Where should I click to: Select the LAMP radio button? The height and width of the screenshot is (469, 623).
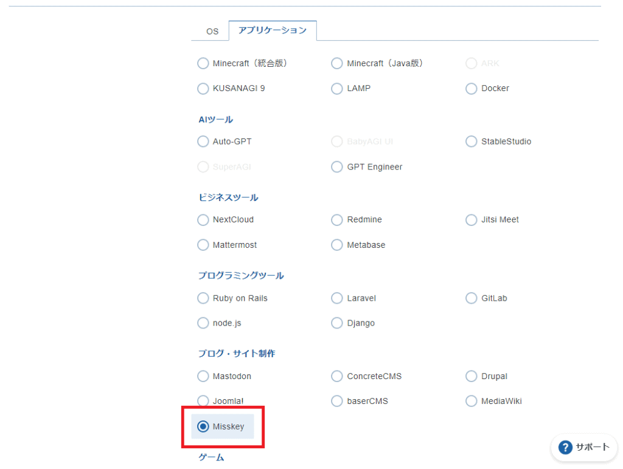point(337,89)
